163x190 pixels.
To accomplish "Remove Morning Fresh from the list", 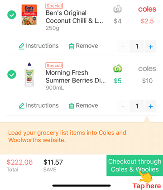I will 83,105.
